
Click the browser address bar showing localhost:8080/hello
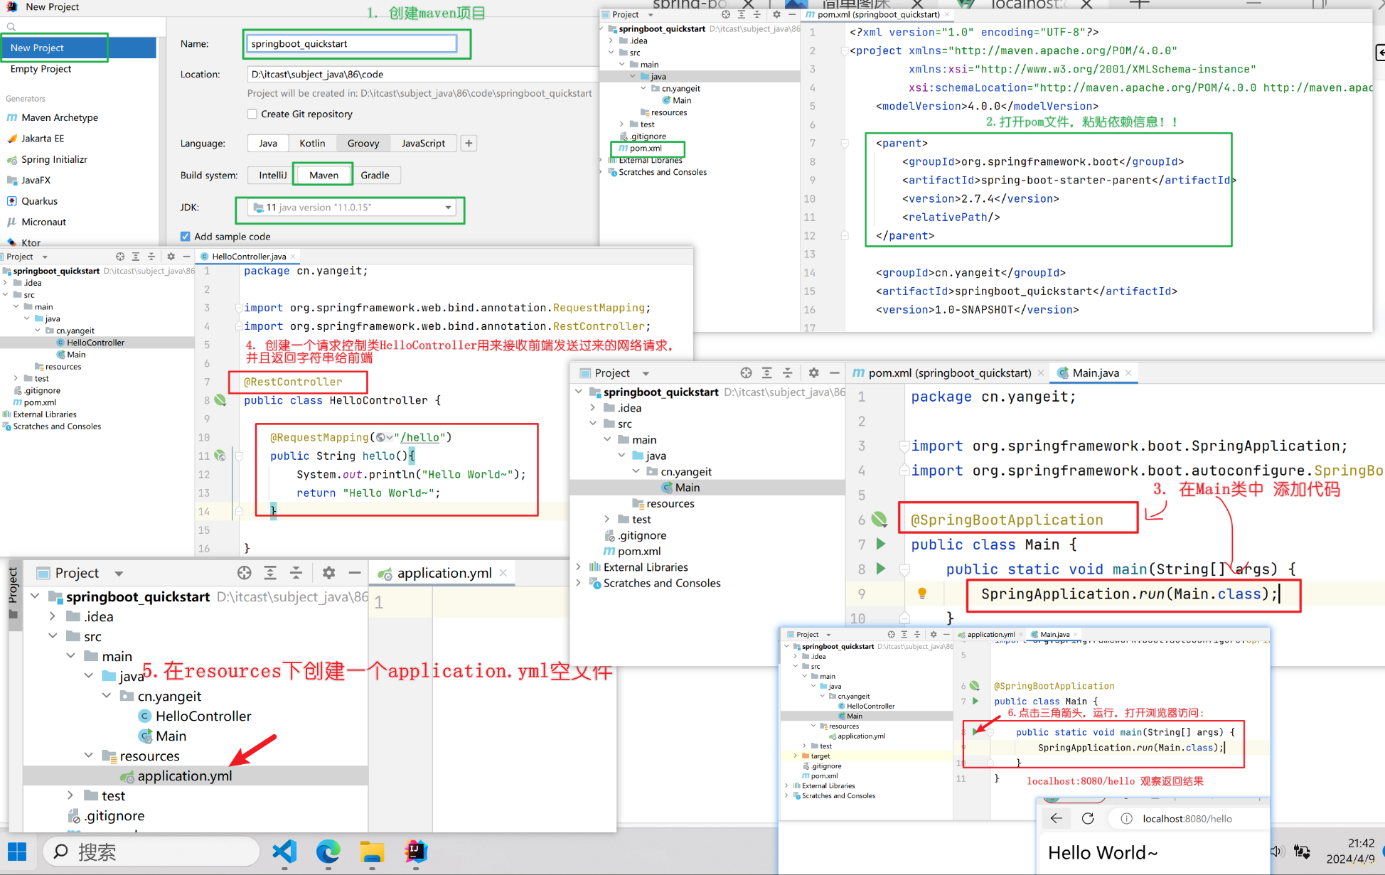point(1187,819)
